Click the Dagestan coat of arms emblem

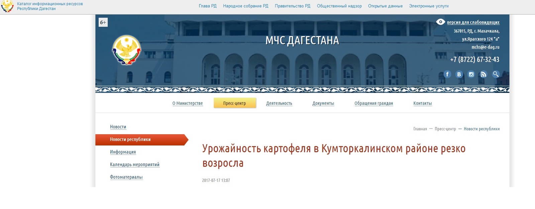click(x=126, y=50)
